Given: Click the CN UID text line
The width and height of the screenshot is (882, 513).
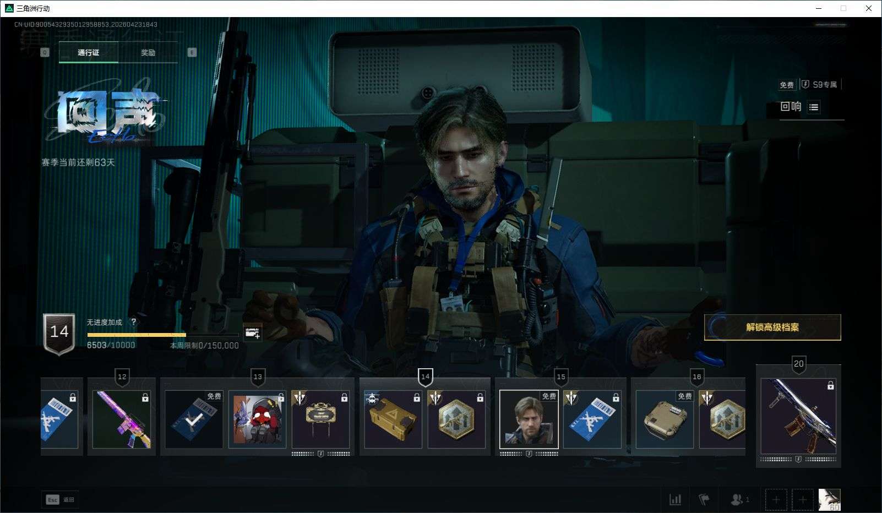Looking at the screenshot, I should pyautogui.click(x=86, y=24).
